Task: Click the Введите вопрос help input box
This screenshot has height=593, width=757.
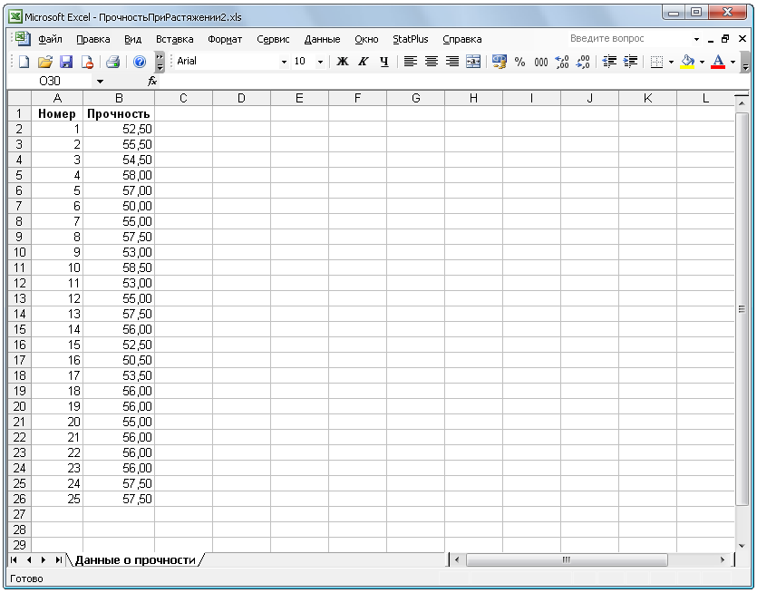Action: point(627,39)
